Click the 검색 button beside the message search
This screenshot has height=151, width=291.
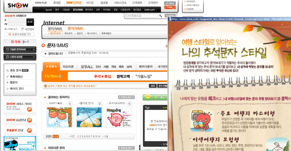click(153, 86)
